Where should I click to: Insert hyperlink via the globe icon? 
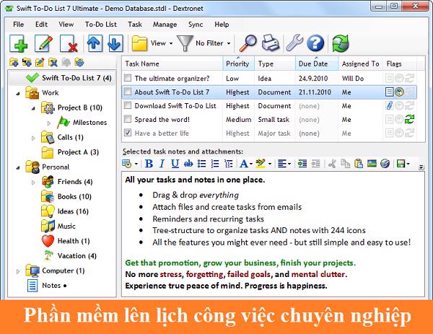[x=385, y=164]
